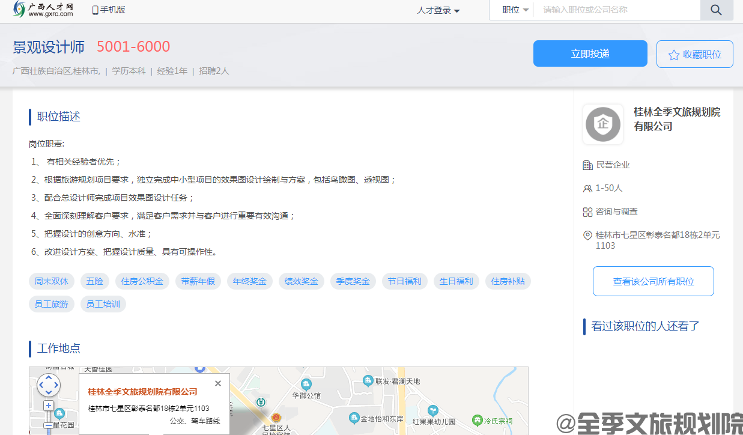
Task: Click the magnifier search button
Action: (717, 10)
